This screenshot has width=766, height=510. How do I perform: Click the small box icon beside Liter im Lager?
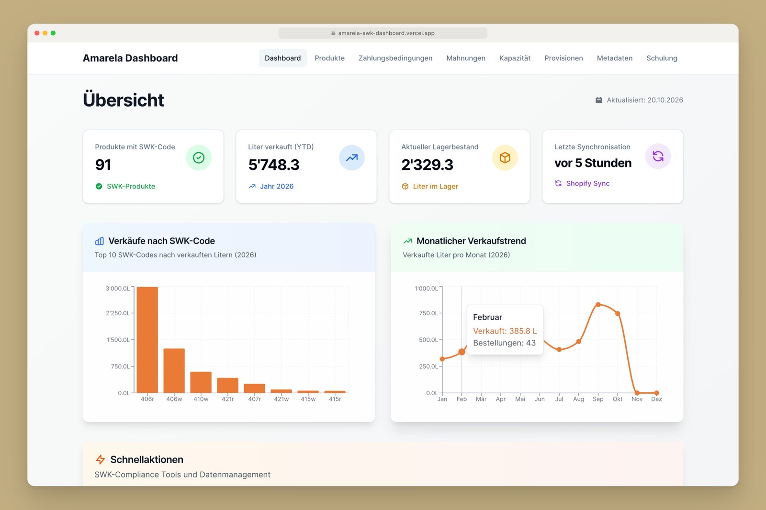coord(405,187)
